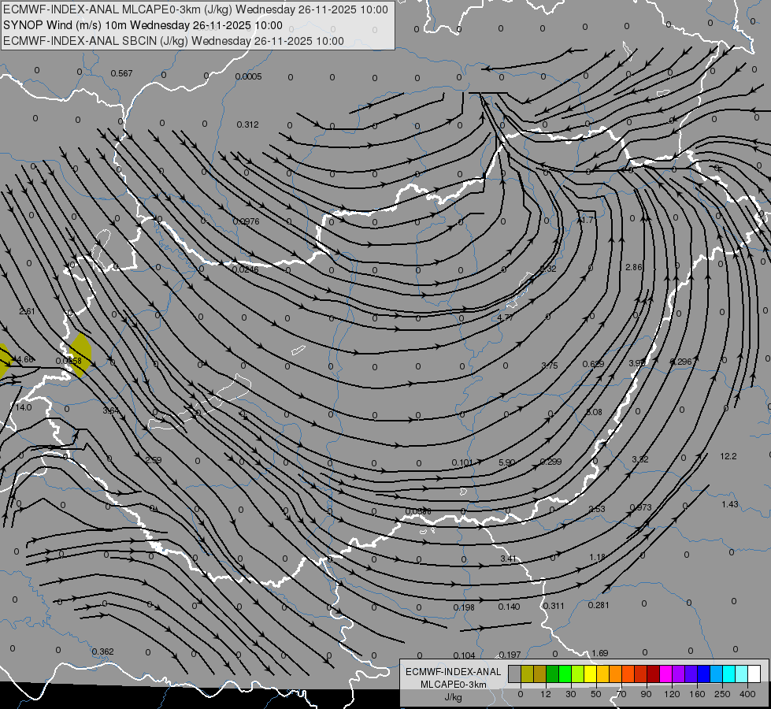The width and height of the screenshot is (771, 709).
Task: Click the map value 3.64
Action: click(x=110, y=410)
